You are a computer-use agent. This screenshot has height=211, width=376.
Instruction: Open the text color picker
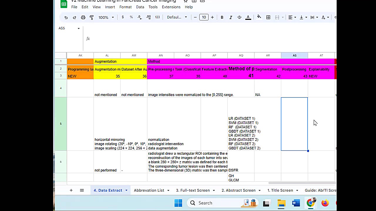pyautogui.click(x=248, y=17)
